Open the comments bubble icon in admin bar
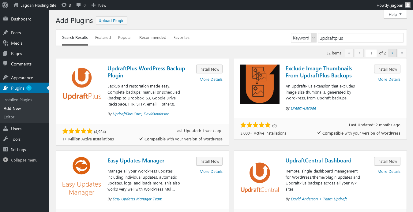413x212 pixels. [x=79, y=5]
